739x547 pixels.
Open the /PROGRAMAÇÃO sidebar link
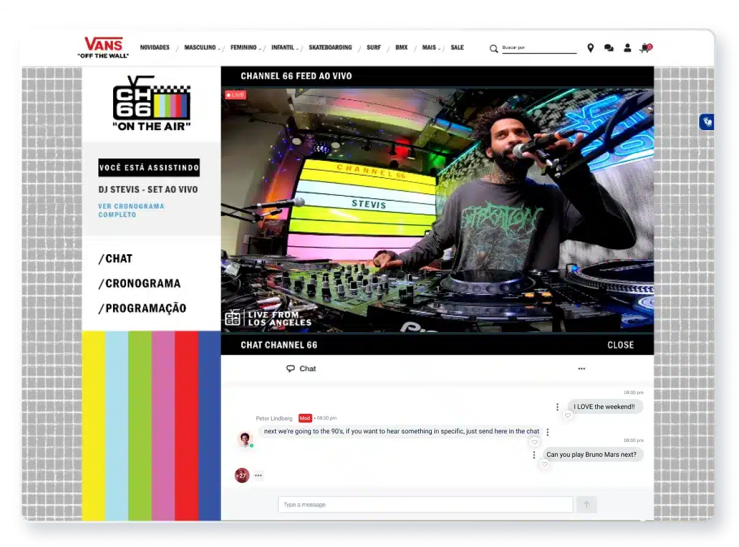point(143,308)
